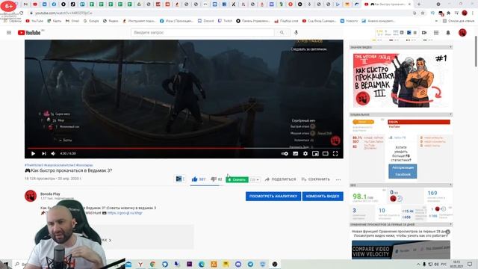This screenshot has width=478, height=269.
Task: Reload the page in browser toolbar
Action: 22,13
